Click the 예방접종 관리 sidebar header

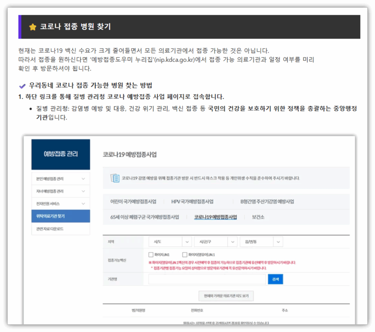pos(61,154)
